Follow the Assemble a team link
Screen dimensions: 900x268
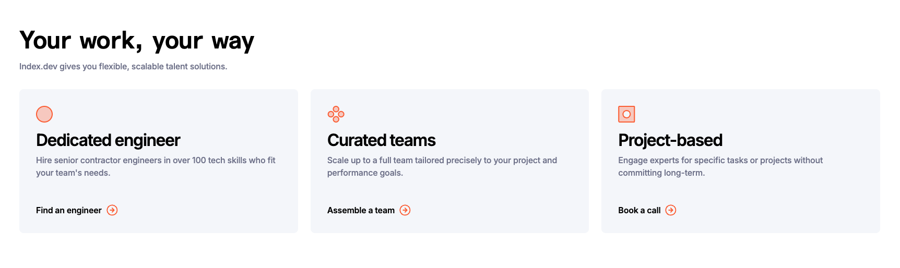pyautogui.click(x=361, y=210)
